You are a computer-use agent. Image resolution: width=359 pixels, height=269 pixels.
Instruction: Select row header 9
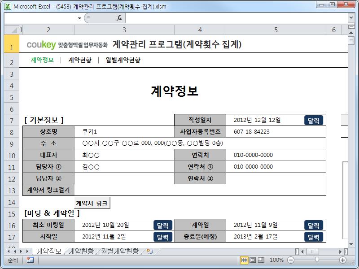(x=12, y=144)
